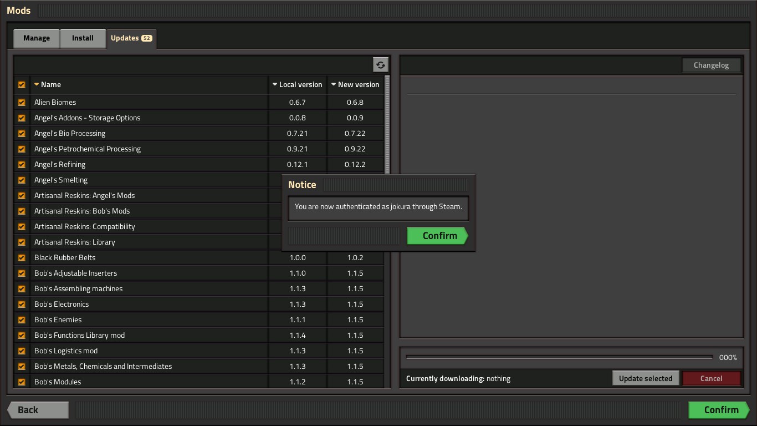This screenshot has height=426, width=757.
Task: Confirm the authentication Notice dialog
Action: (438, 236)
